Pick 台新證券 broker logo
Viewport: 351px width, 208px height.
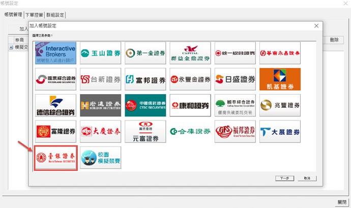[101, 79]
